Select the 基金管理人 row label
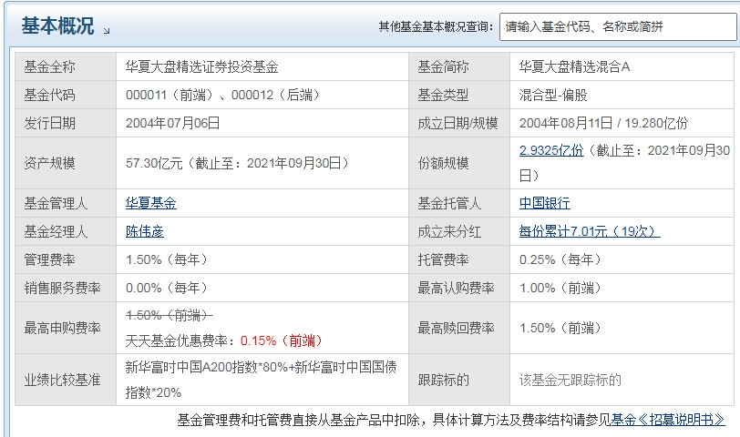This screenshot has height=437, width=740. (x=56, y=203)
